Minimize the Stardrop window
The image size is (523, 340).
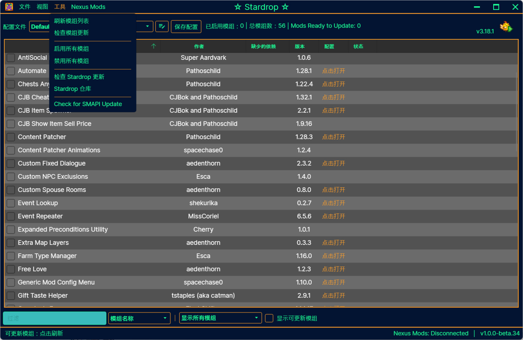tap(477, 7)
